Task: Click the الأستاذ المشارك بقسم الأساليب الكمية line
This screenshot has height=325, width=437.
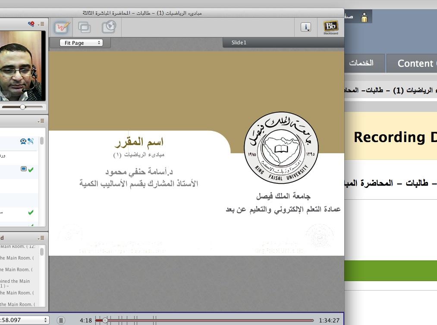Action: coord(138,183)
